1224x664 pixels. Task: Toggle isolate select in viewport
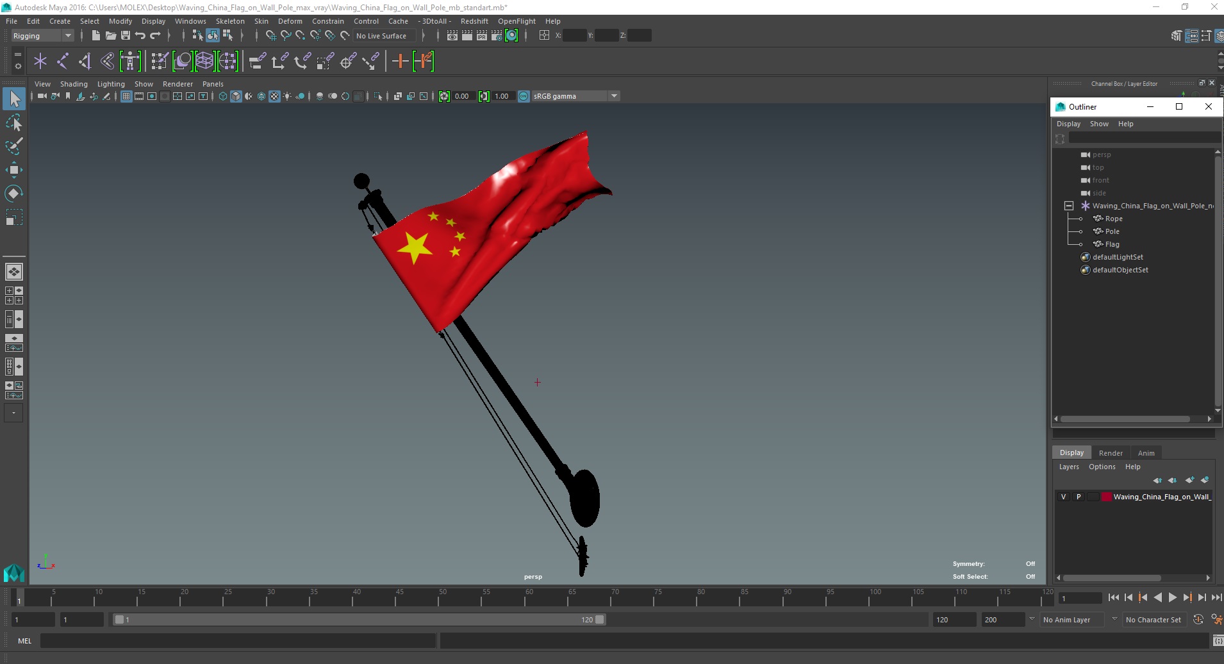coord(378,96)
